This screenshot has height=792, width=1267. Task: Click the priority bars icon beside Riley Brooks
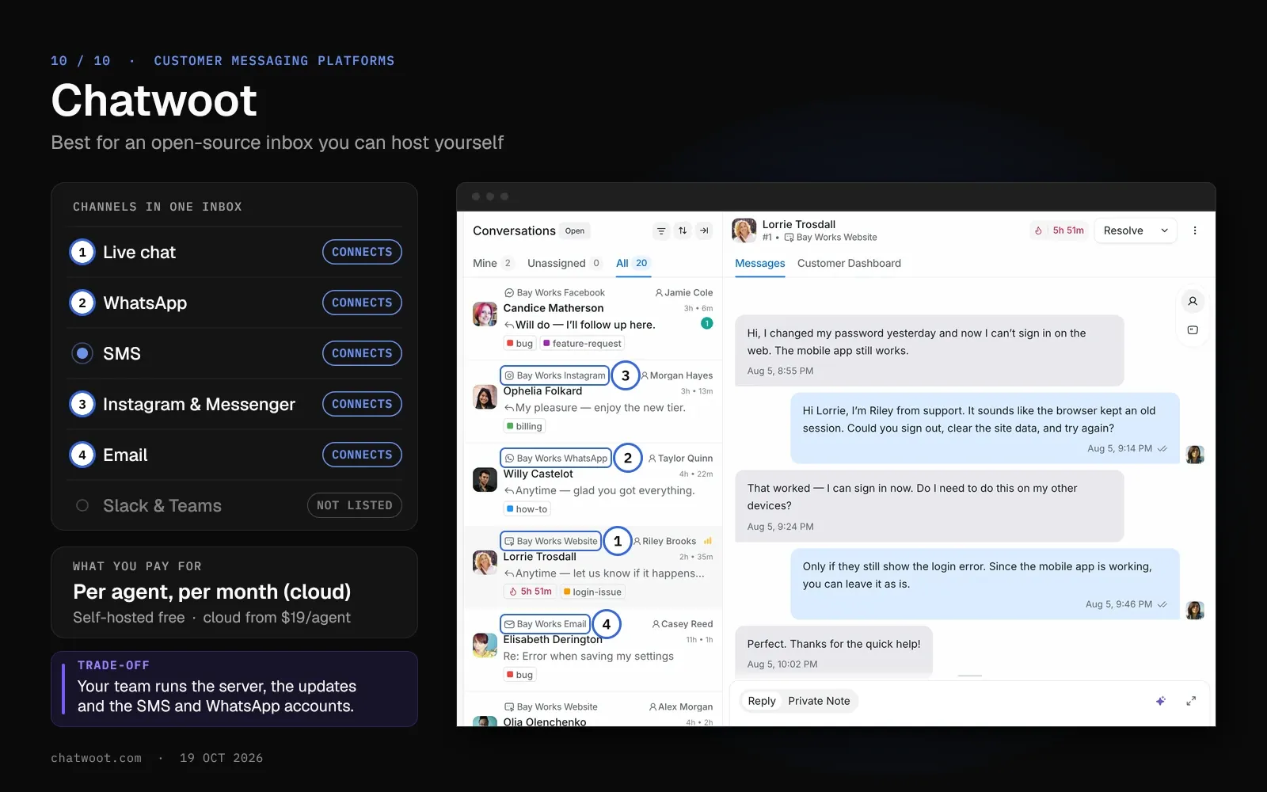point(708,541)
